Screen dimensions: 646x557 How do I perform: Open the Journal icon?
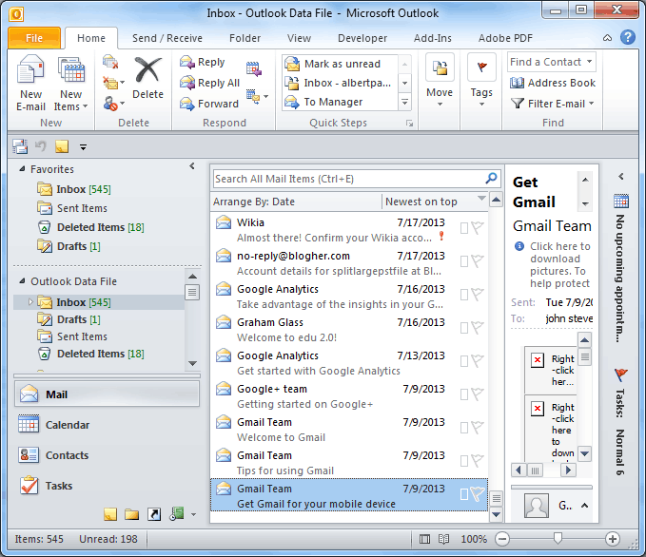[x=177, y=514]
